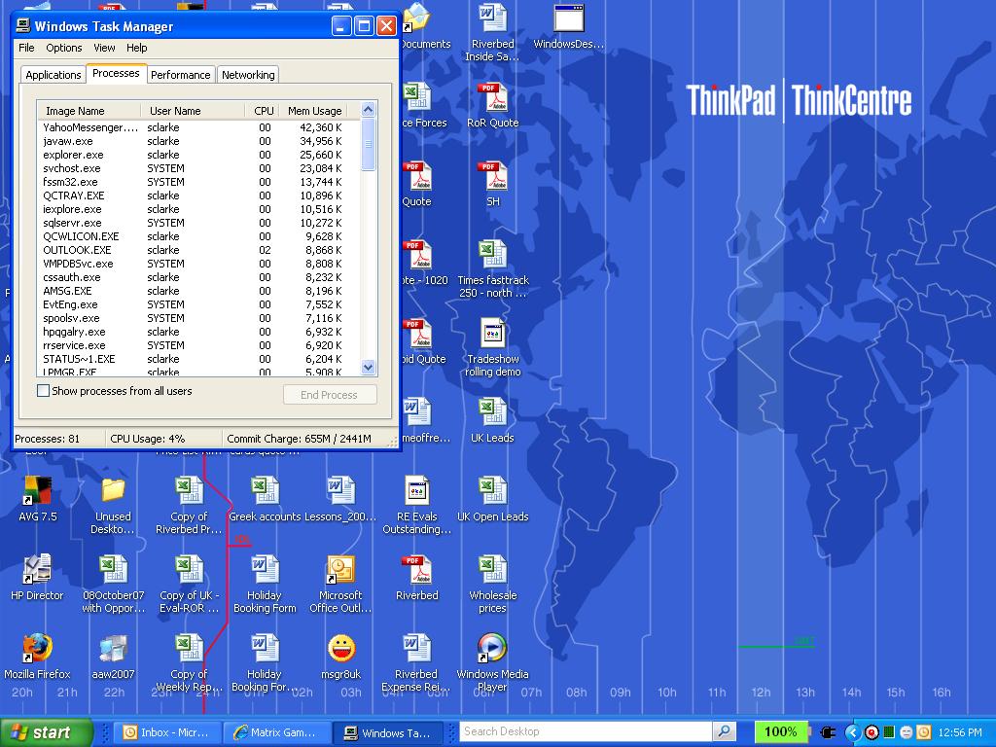Image resolution: width=996 pixels, height=747 pixels.
Task: Click the search magnifier button in taskbar
Action: pyautogui.click(x=725, y=731)
